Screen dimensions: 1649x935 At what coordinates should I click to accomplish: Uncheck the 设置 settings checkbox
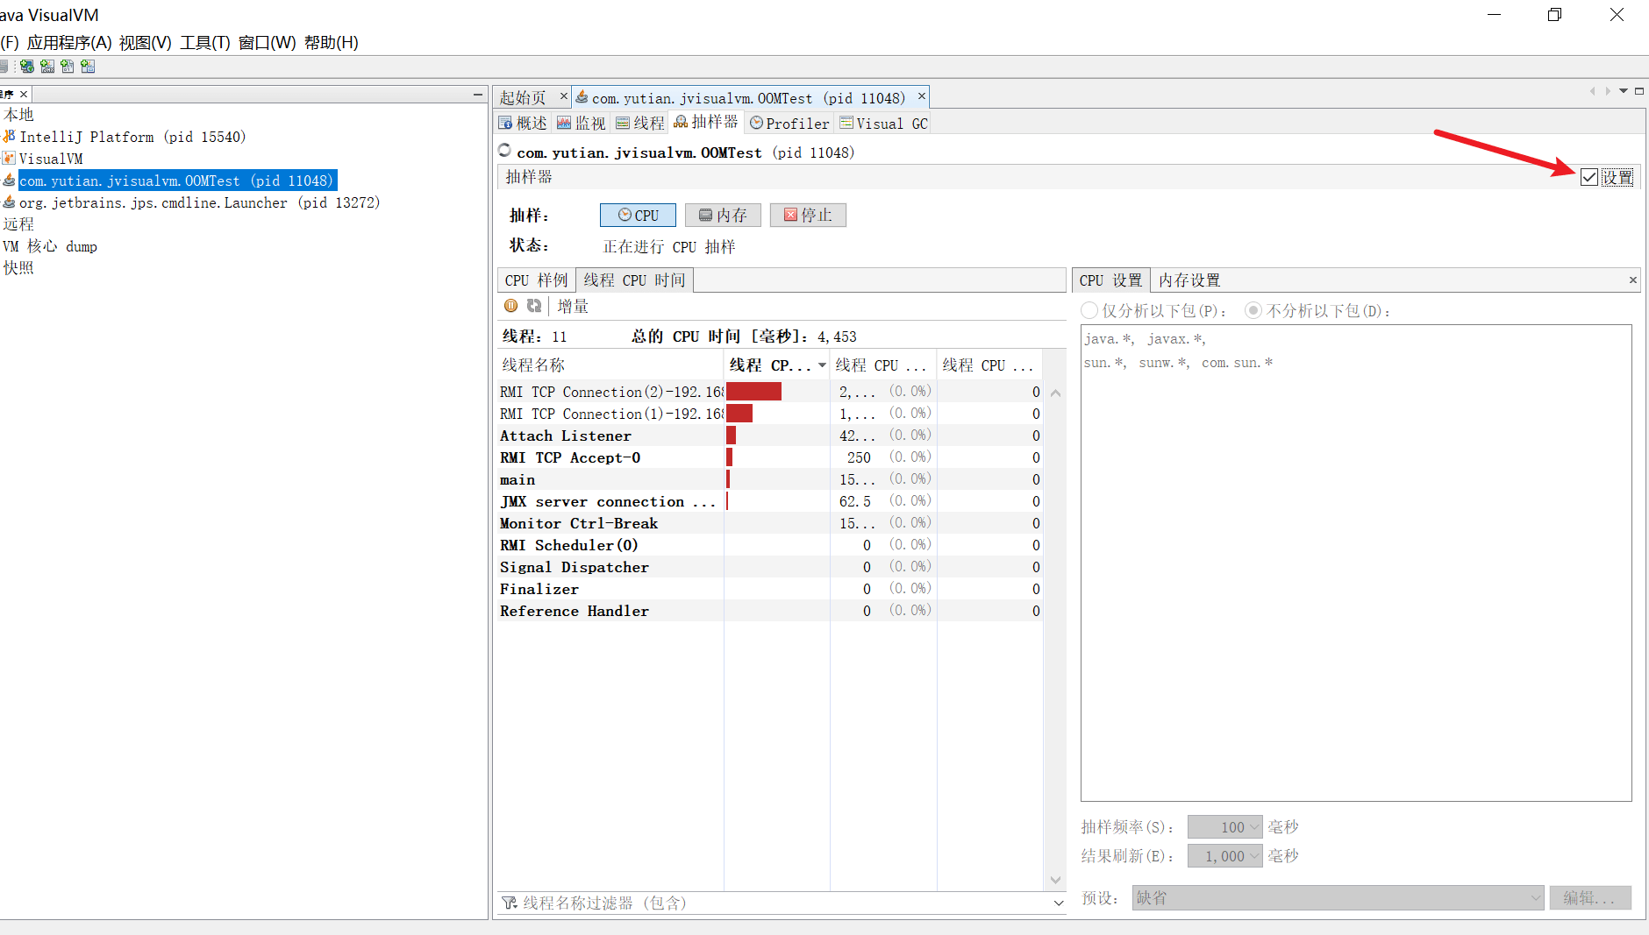coord(1588,178)
